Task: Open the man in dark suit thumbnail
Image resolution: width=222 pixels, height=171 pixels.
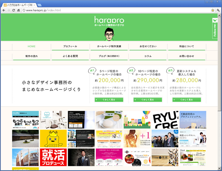Action: 81,157
